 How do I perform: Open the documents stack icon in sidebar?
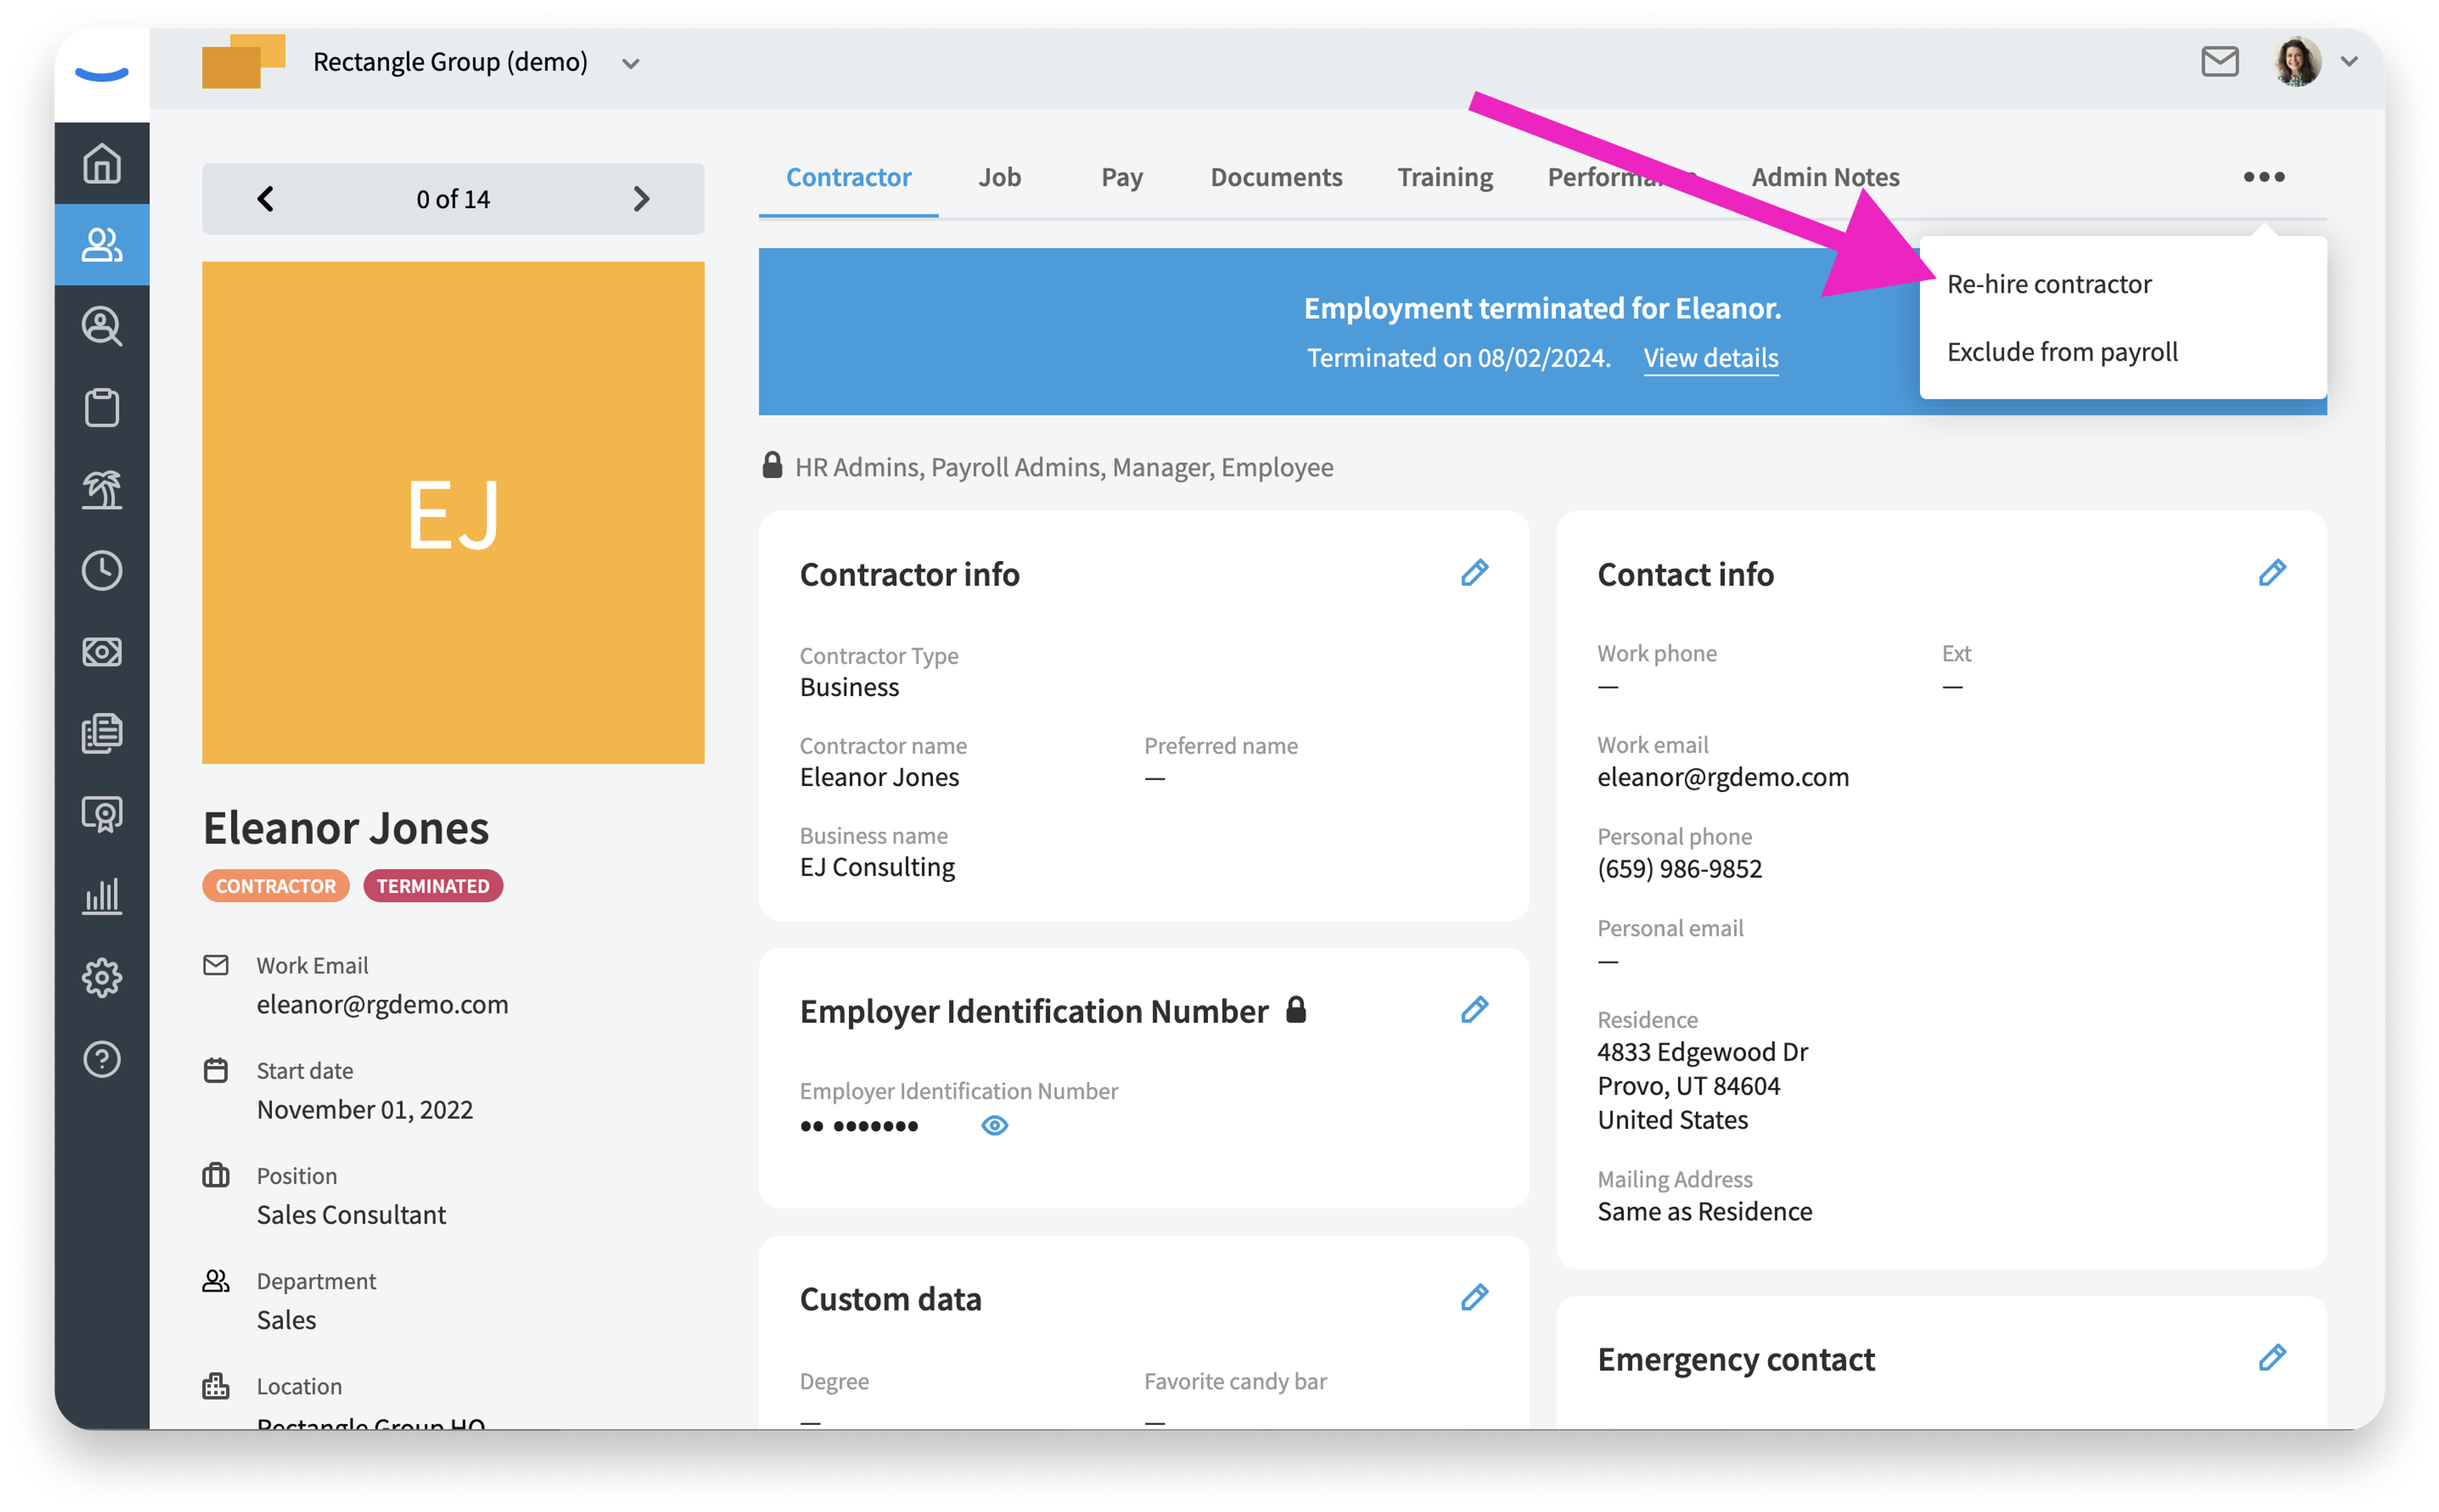pyautogui.click(x=101, y=733)
